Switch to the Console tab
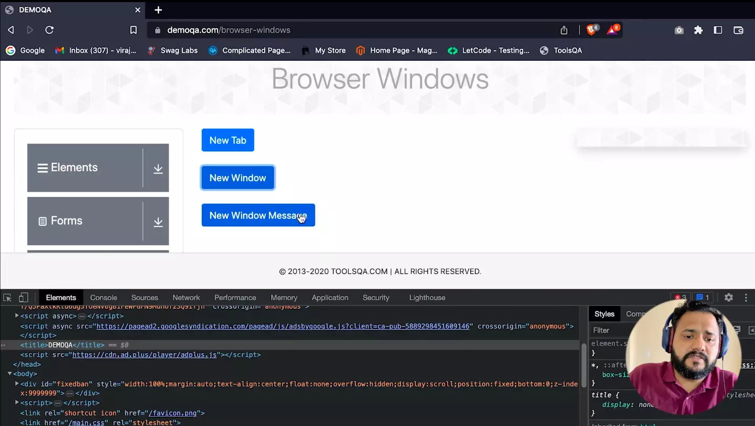Image resolution: width=755 pixels, height=426 pixels. [x=103, y=297]
